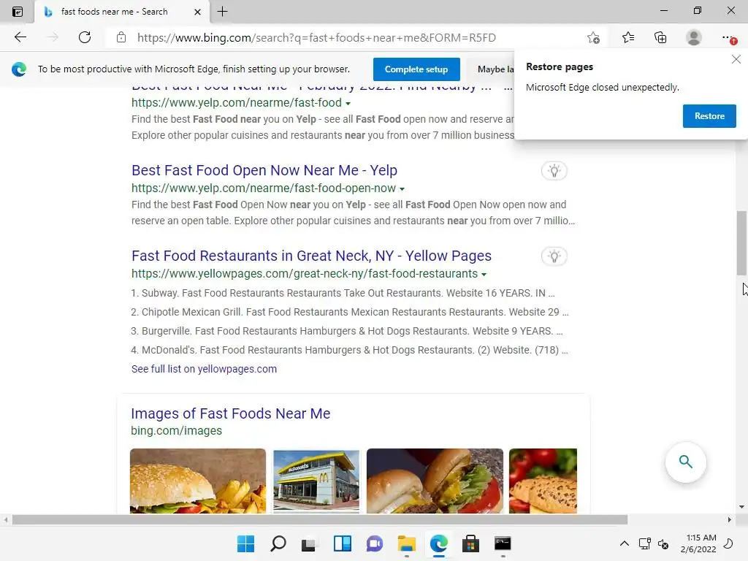Expand dropdown next to yelp.com/nearme/fast-food URL

tap(348, 104)
